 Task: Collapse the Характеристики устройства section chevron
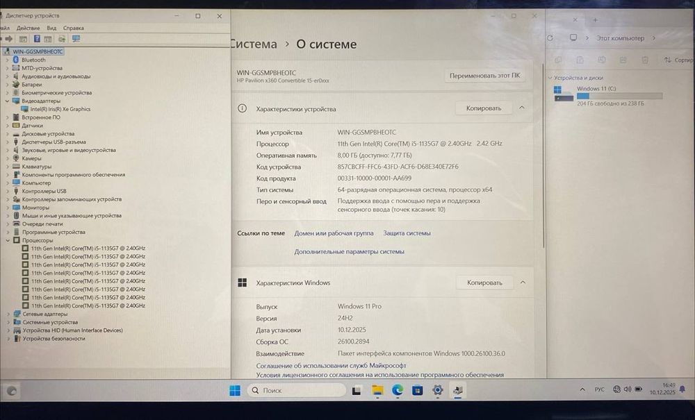coord(522,108)
